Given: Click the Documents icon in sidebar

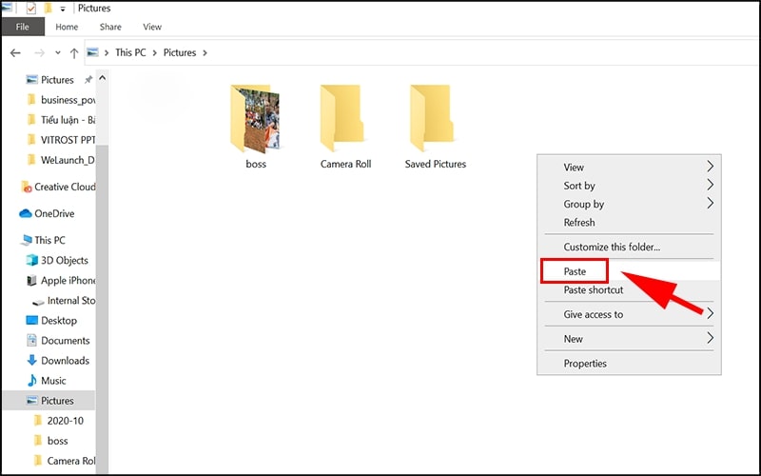Looking at the screenshot, I should [32, 340].
